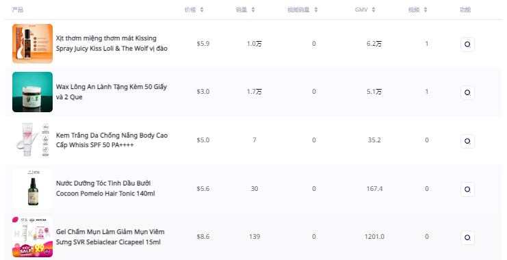
Task: Sort by 视频 column arrows
Action: pos(426,10)
